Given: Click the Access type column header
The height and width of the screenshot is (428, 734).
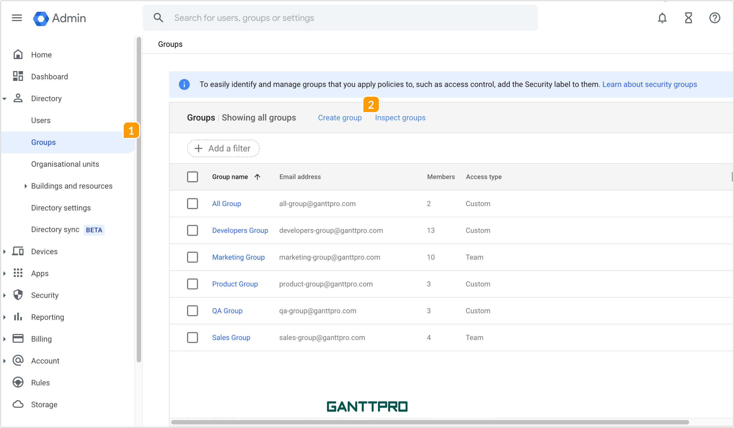Looking at the screenshot, I should click(484, 177).
